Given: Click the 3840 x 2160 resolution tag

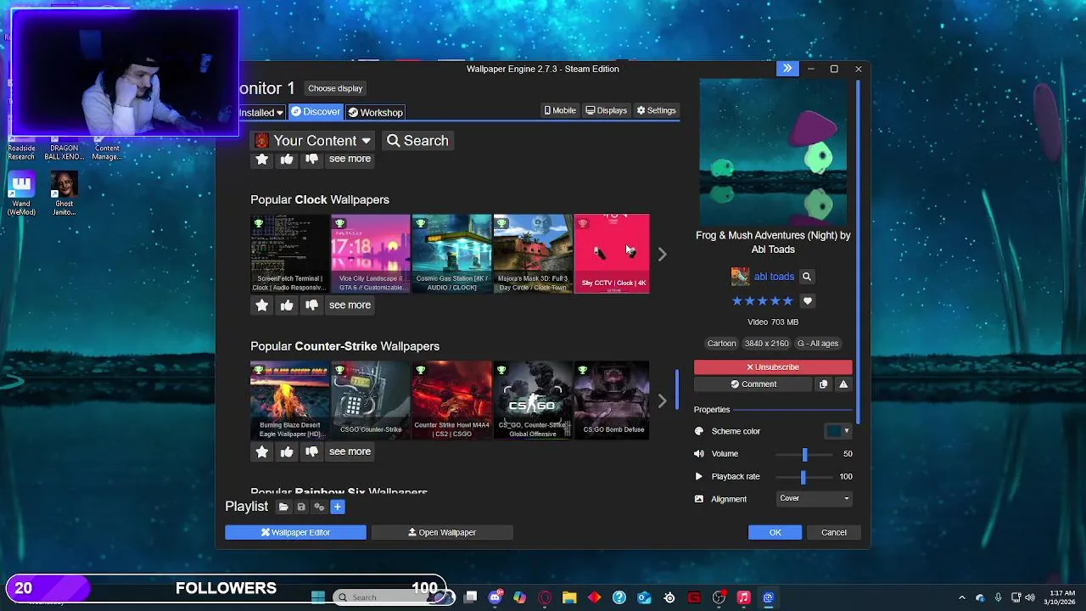Looking at the screenshot, I should tap(767, 344).
